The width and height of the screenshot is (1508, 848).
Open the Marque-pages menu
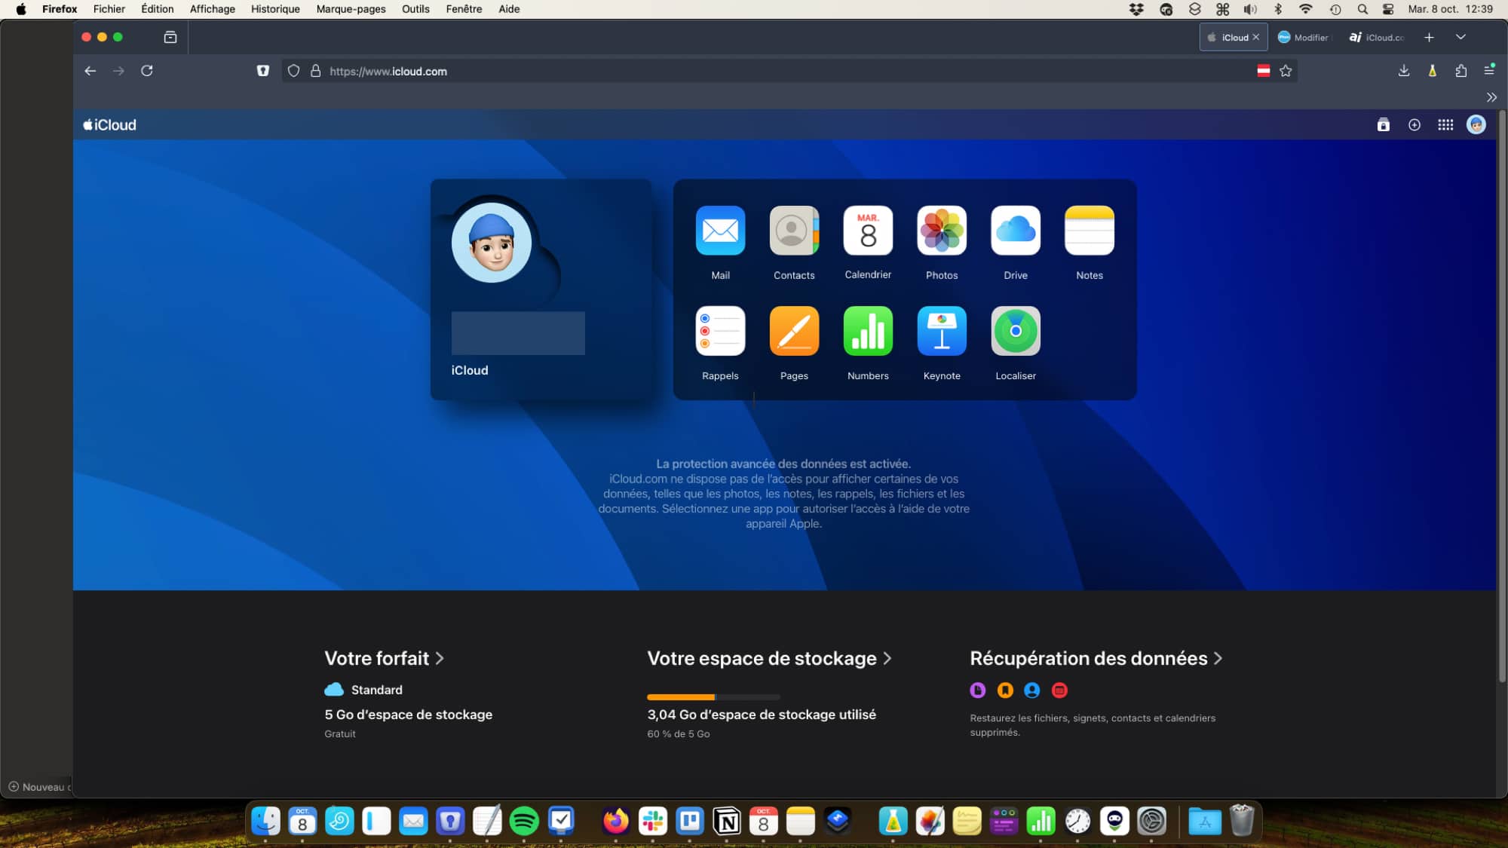point(351,9)
